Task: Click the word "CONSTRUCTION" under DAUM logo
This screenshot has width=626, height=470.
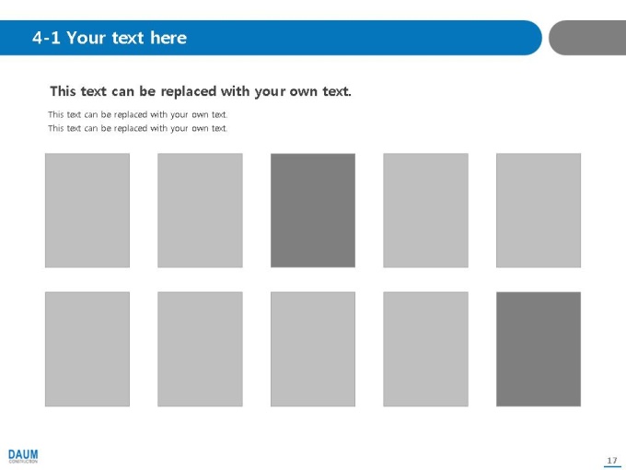Action: click(23, 462)
